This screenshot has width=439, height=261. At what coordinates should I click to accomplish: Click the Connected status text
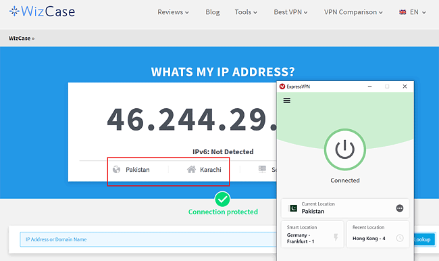tap(345, 181)
